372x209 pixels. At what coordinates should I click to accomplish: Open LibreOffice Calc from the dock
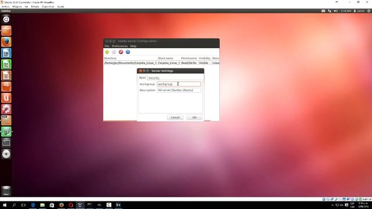tap(6, 64)
